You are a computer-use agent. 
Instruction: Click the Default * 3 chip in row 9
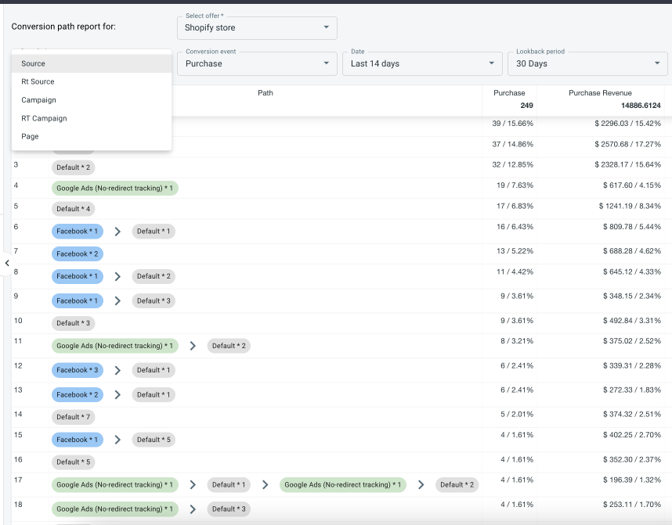click(x=154, y=300)
